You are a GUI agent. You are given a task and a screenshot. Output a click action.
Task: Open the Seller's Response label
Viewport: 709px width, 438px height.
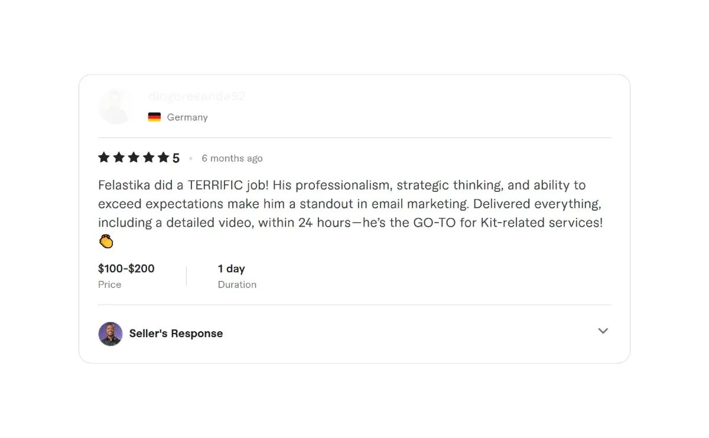[x=176, y=334]
